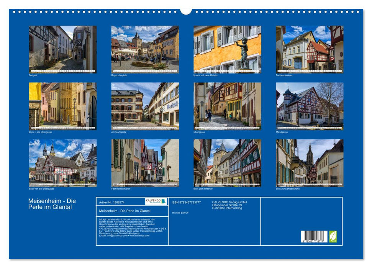
Task: Select the Rapportierplatz photo
Action: (145, 49)
